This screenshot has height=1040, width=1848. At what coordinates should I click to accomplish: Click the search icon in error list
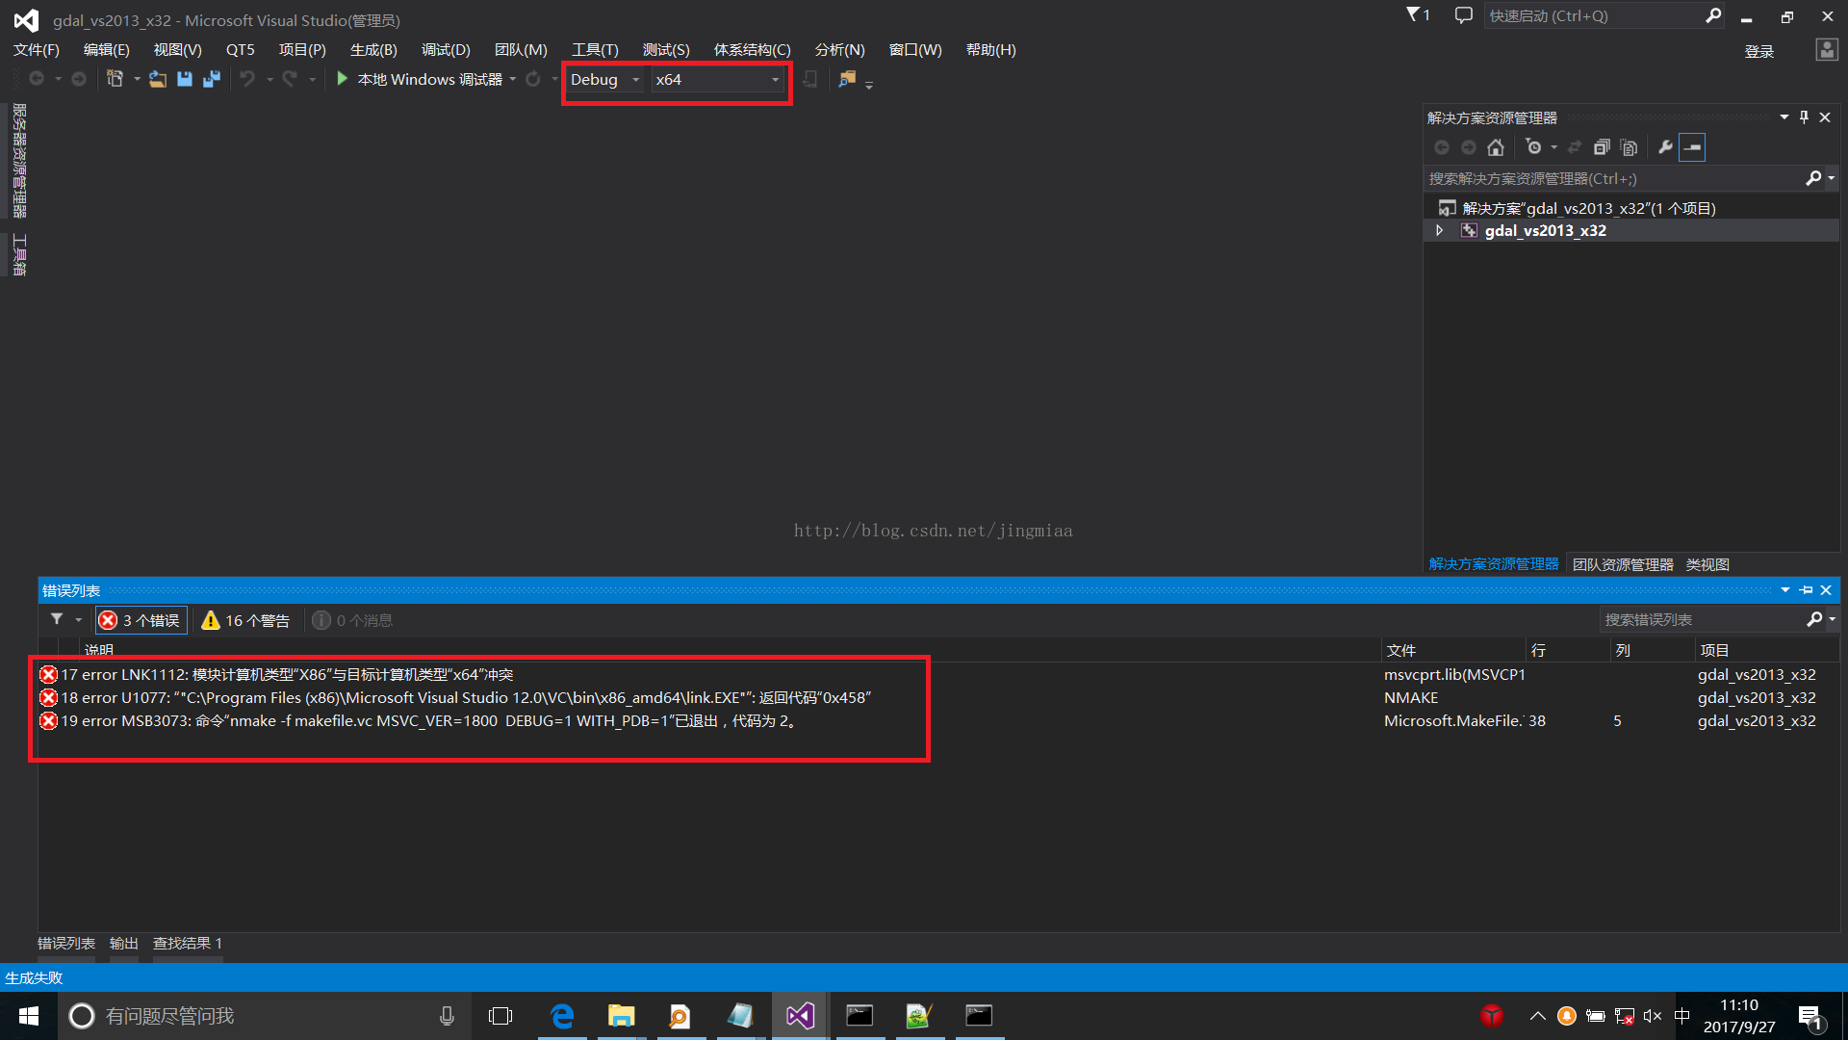(1814, 619)
